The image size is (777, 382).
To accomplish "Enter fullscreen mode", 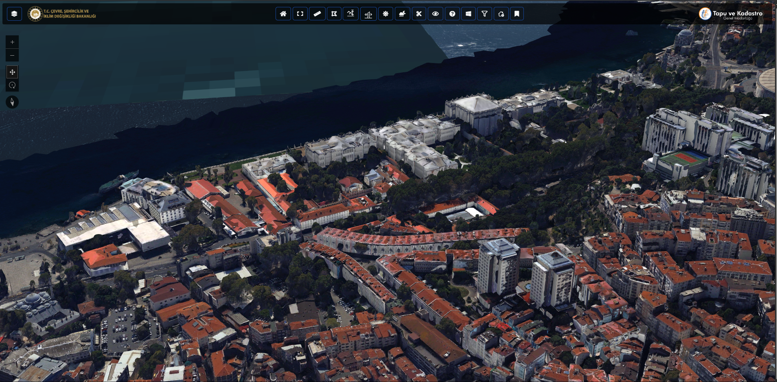I will 300,14.
